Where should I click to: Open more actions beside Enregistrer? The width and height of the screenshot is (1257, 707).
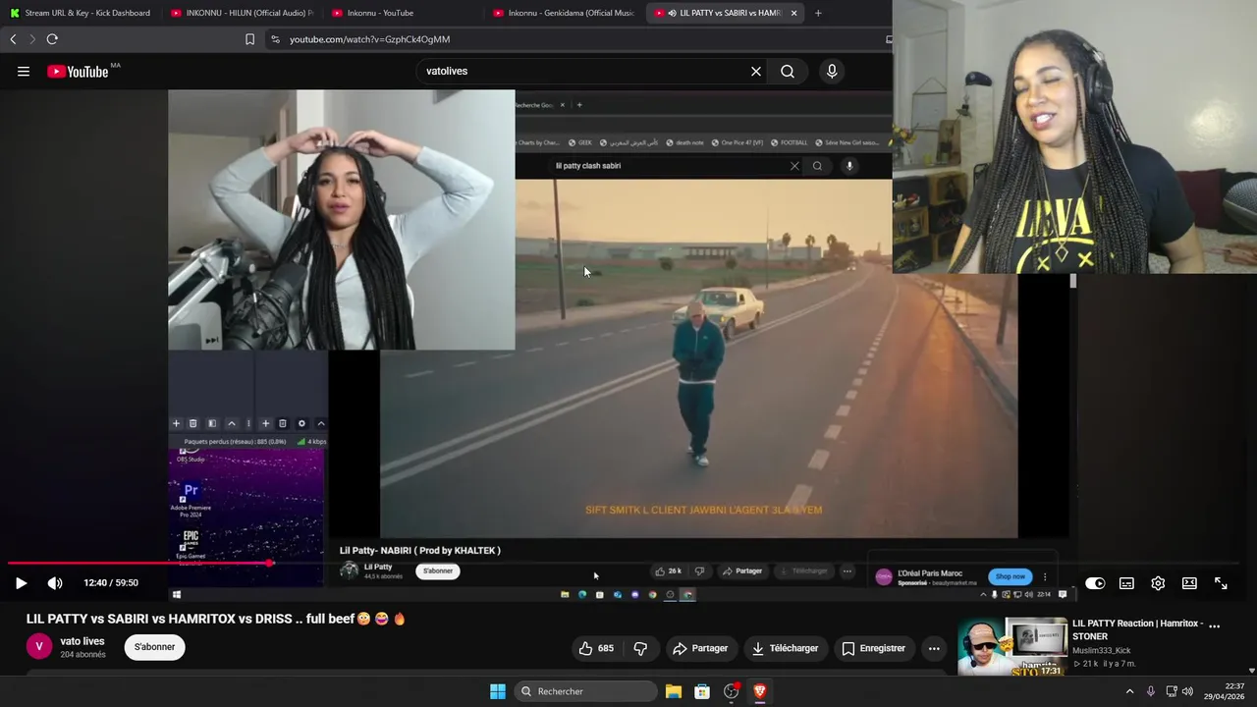tap(934, 648)
